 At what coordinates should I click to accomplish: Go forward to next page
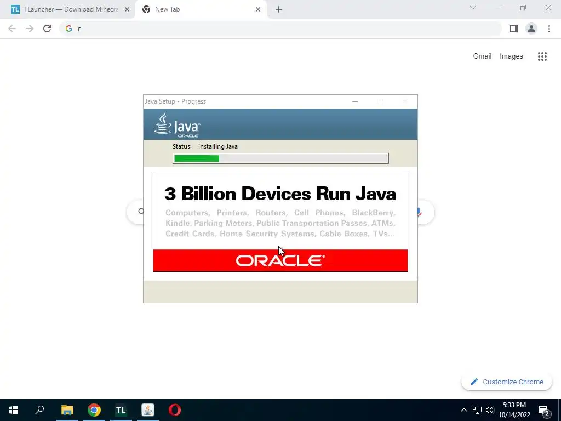pos(30,29)
